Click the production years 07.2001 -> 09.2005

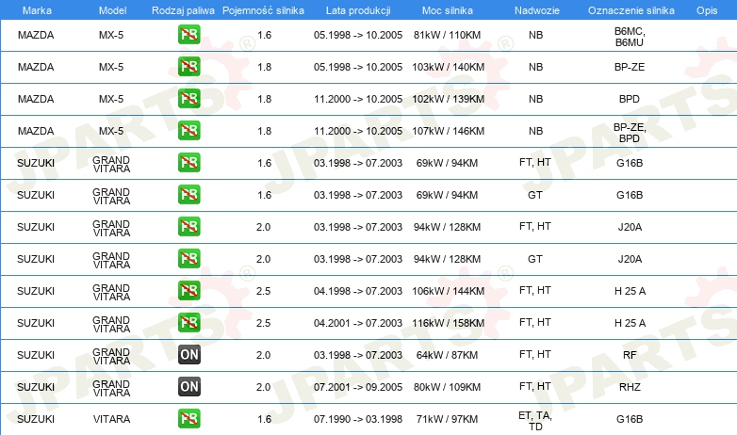click(358, 387)
